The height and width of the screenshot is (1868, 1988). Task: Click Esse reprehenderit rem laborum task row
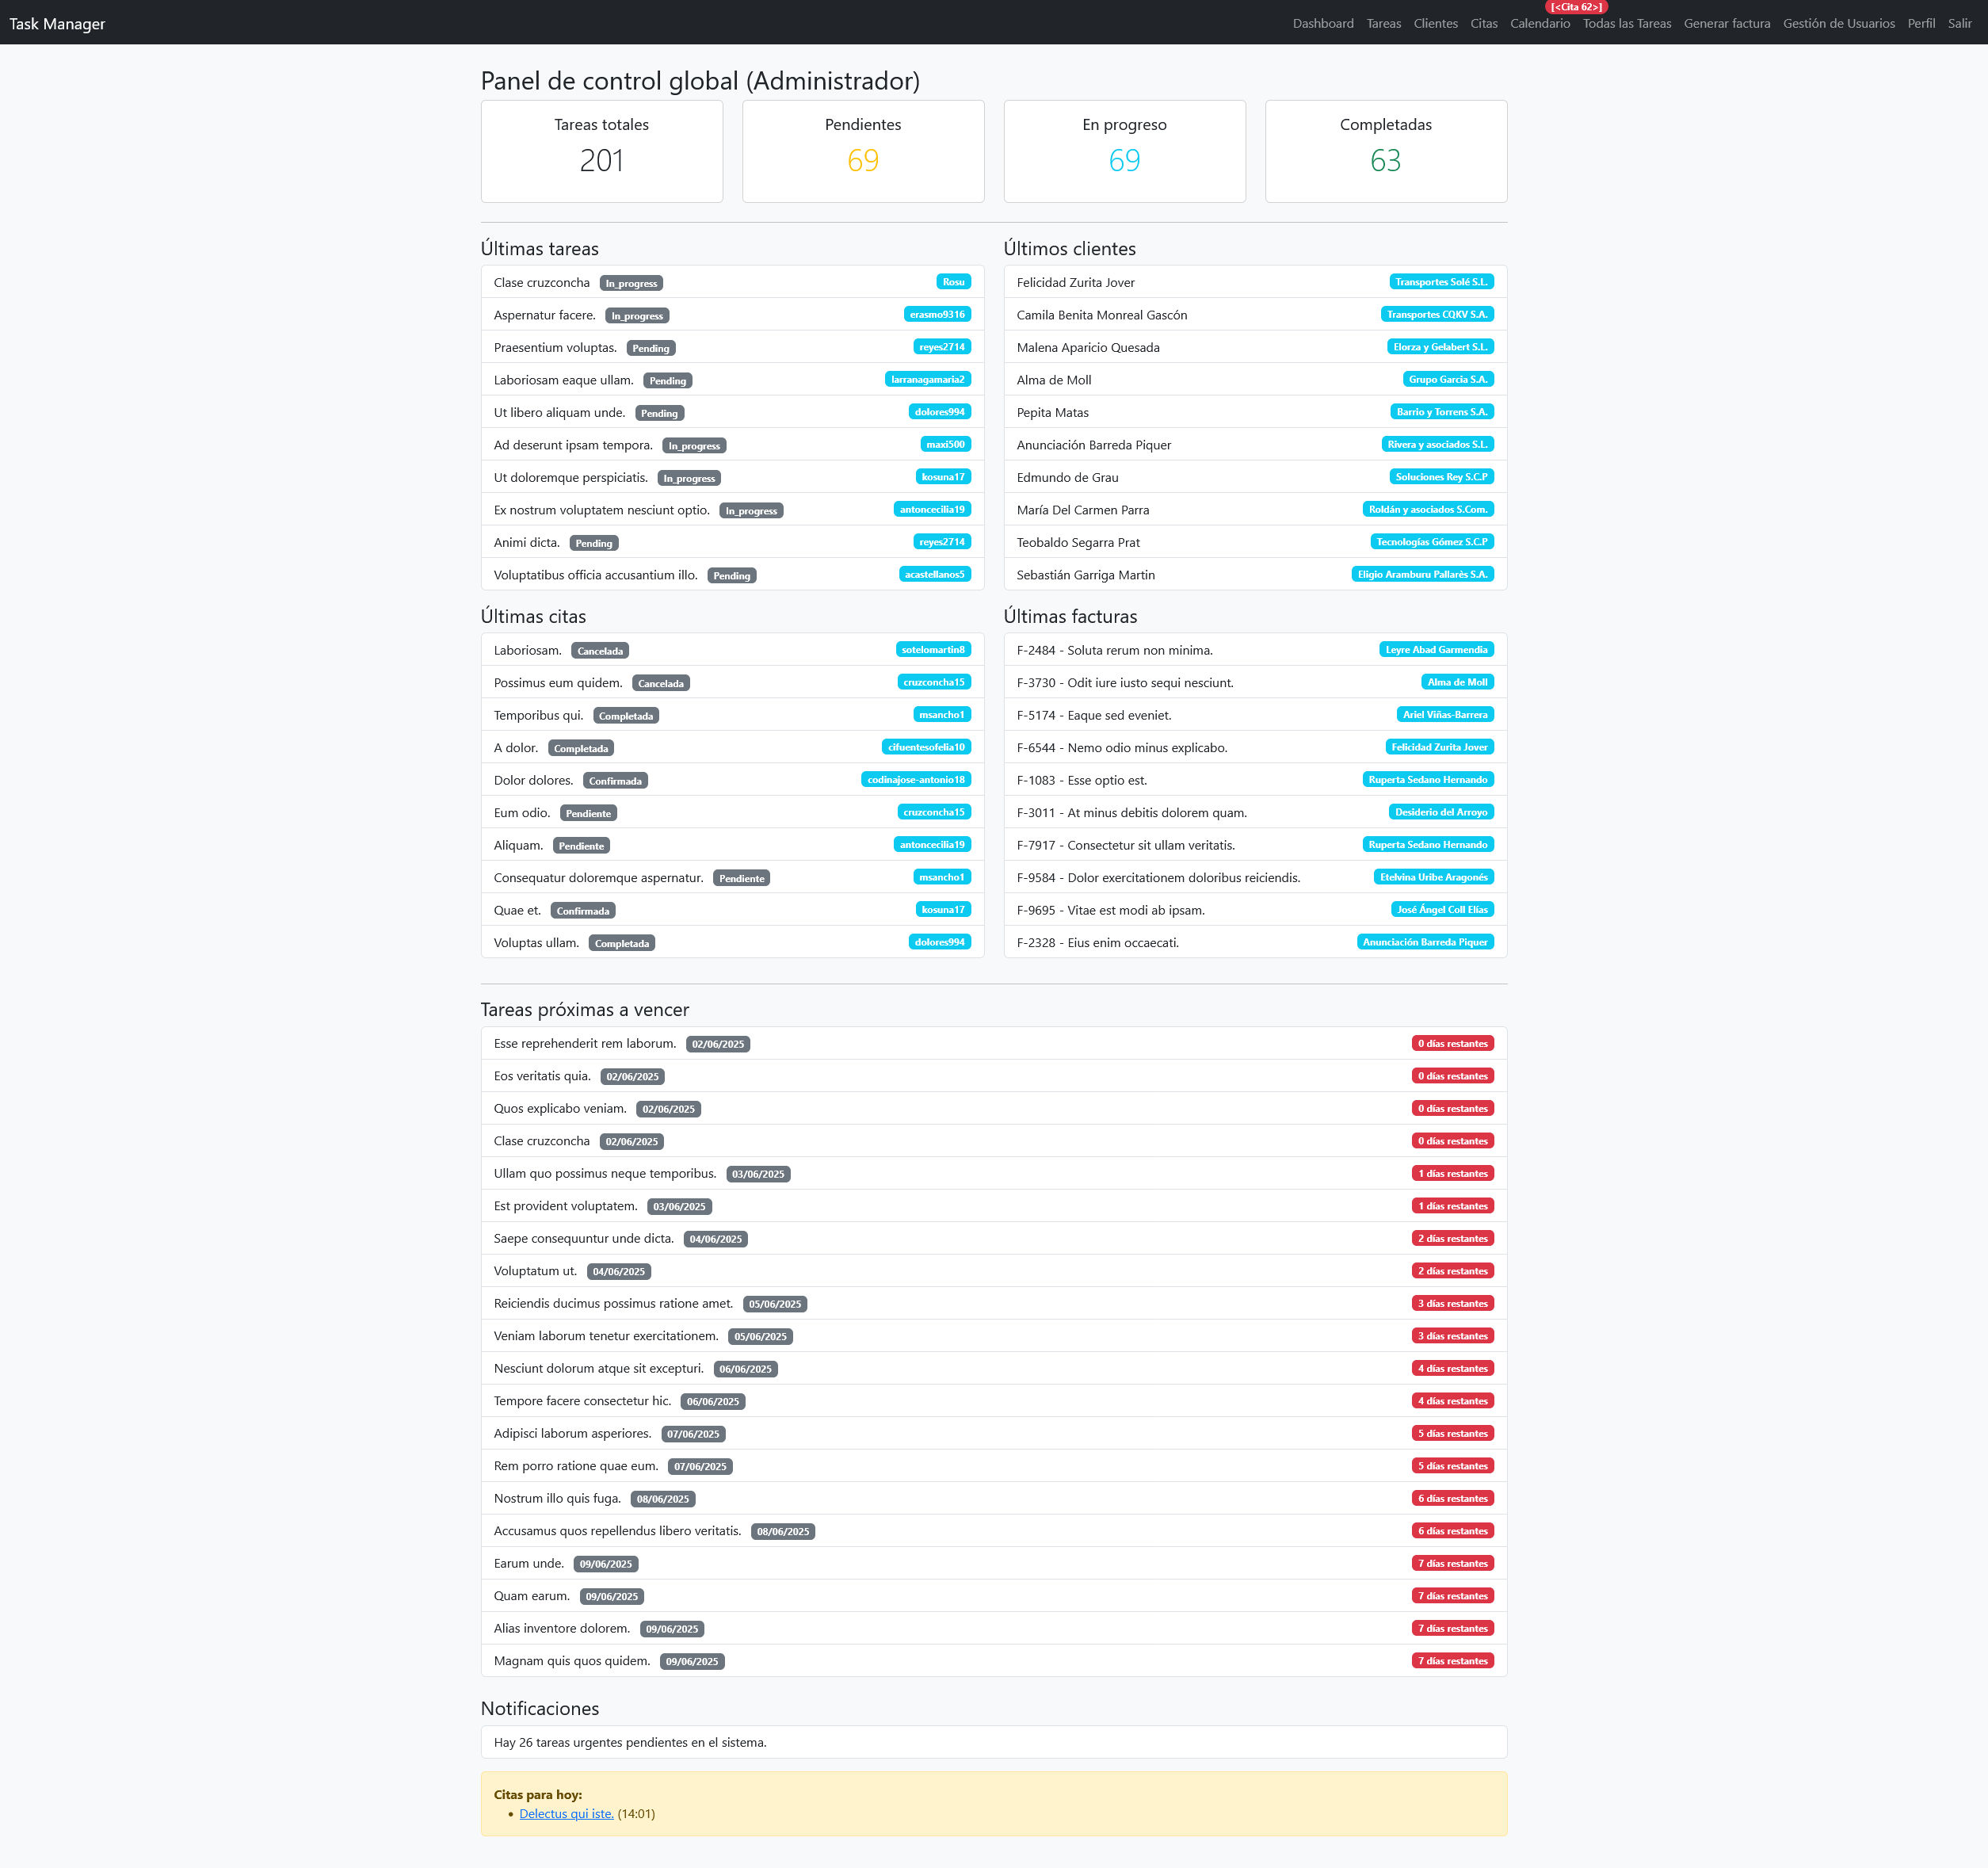[x=993, y=1043]
